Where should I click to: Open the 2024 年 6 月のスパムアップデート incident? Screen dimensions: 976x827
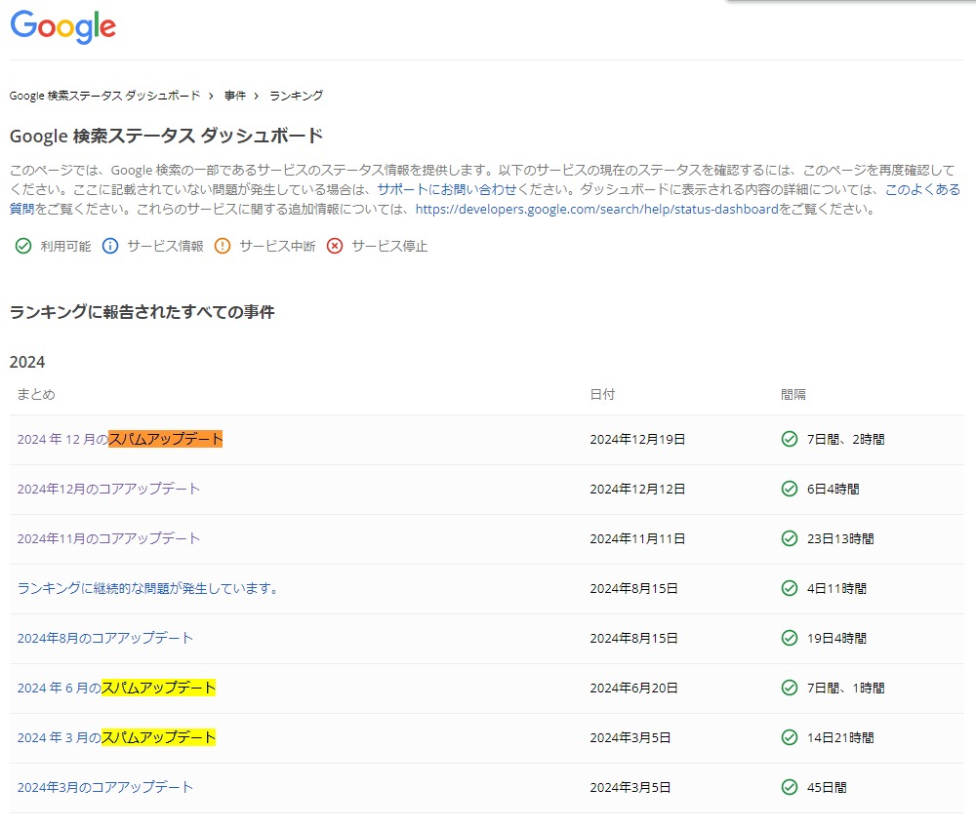[x=116, y=688]
